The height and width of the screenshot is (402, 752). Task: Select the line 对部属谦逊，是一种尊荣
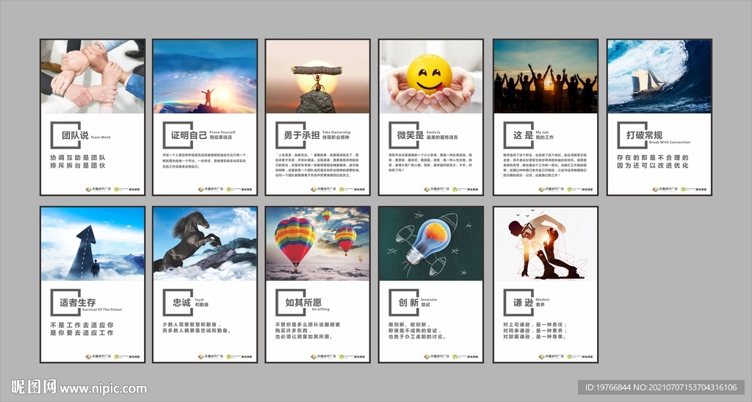coord(535,337)
